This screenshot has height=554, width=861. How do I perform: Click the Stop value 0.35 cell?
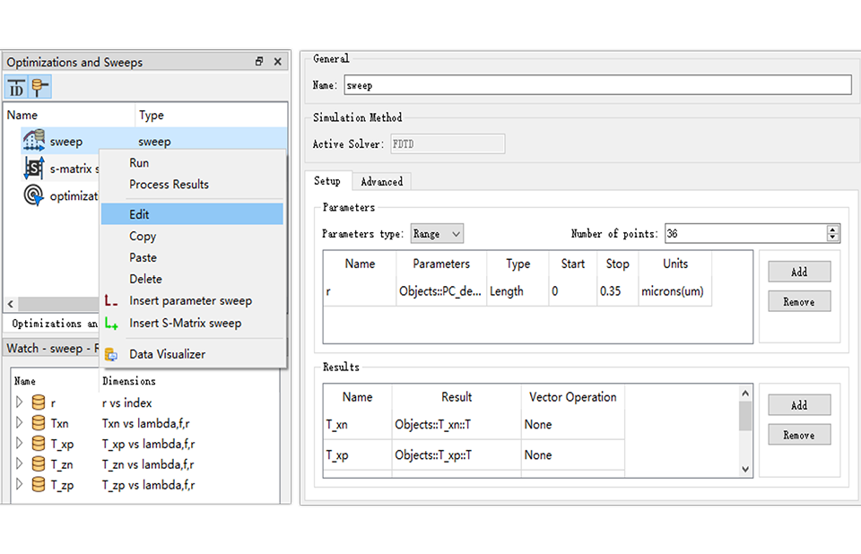(617, 291)
